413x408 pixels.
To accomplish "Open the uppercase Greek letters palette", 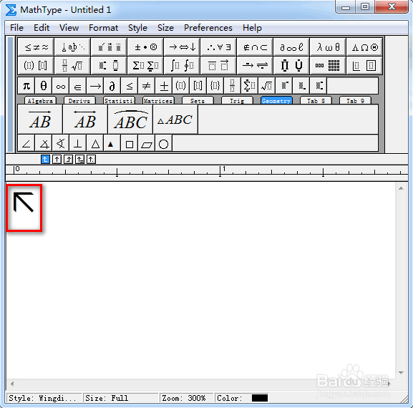I will tap(365, 47).
